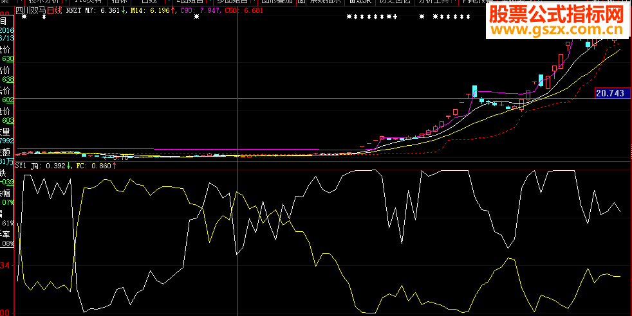Click the 历史回忆 toolbar button

coord(395,2)
